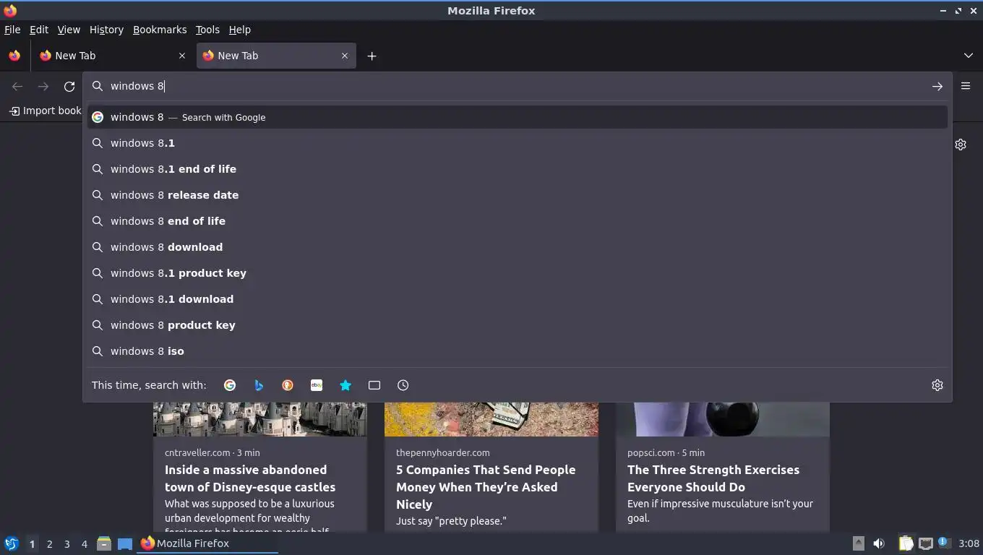Image resolution: width=983 pixels, height=555 pixels.
Task: Adjust volume via the speaker tray icon
Action: tap(879, 543)
